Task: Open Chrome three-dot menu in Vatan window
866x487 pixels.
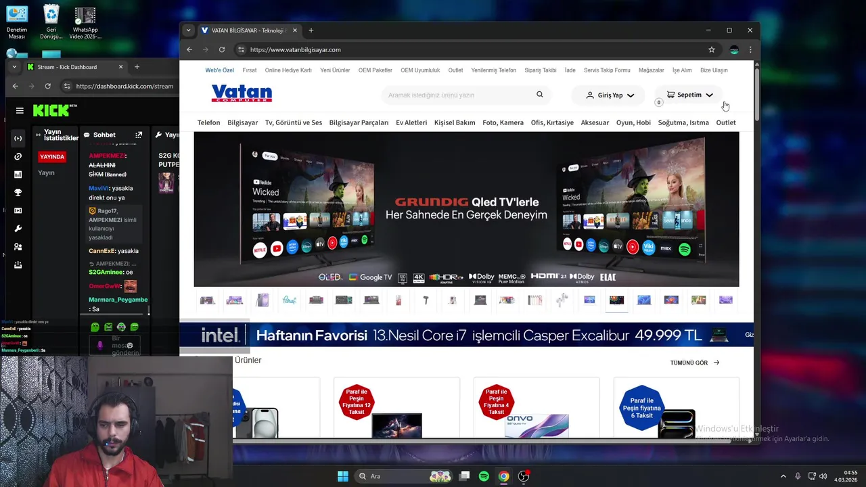Action: [x=750, y=49]
